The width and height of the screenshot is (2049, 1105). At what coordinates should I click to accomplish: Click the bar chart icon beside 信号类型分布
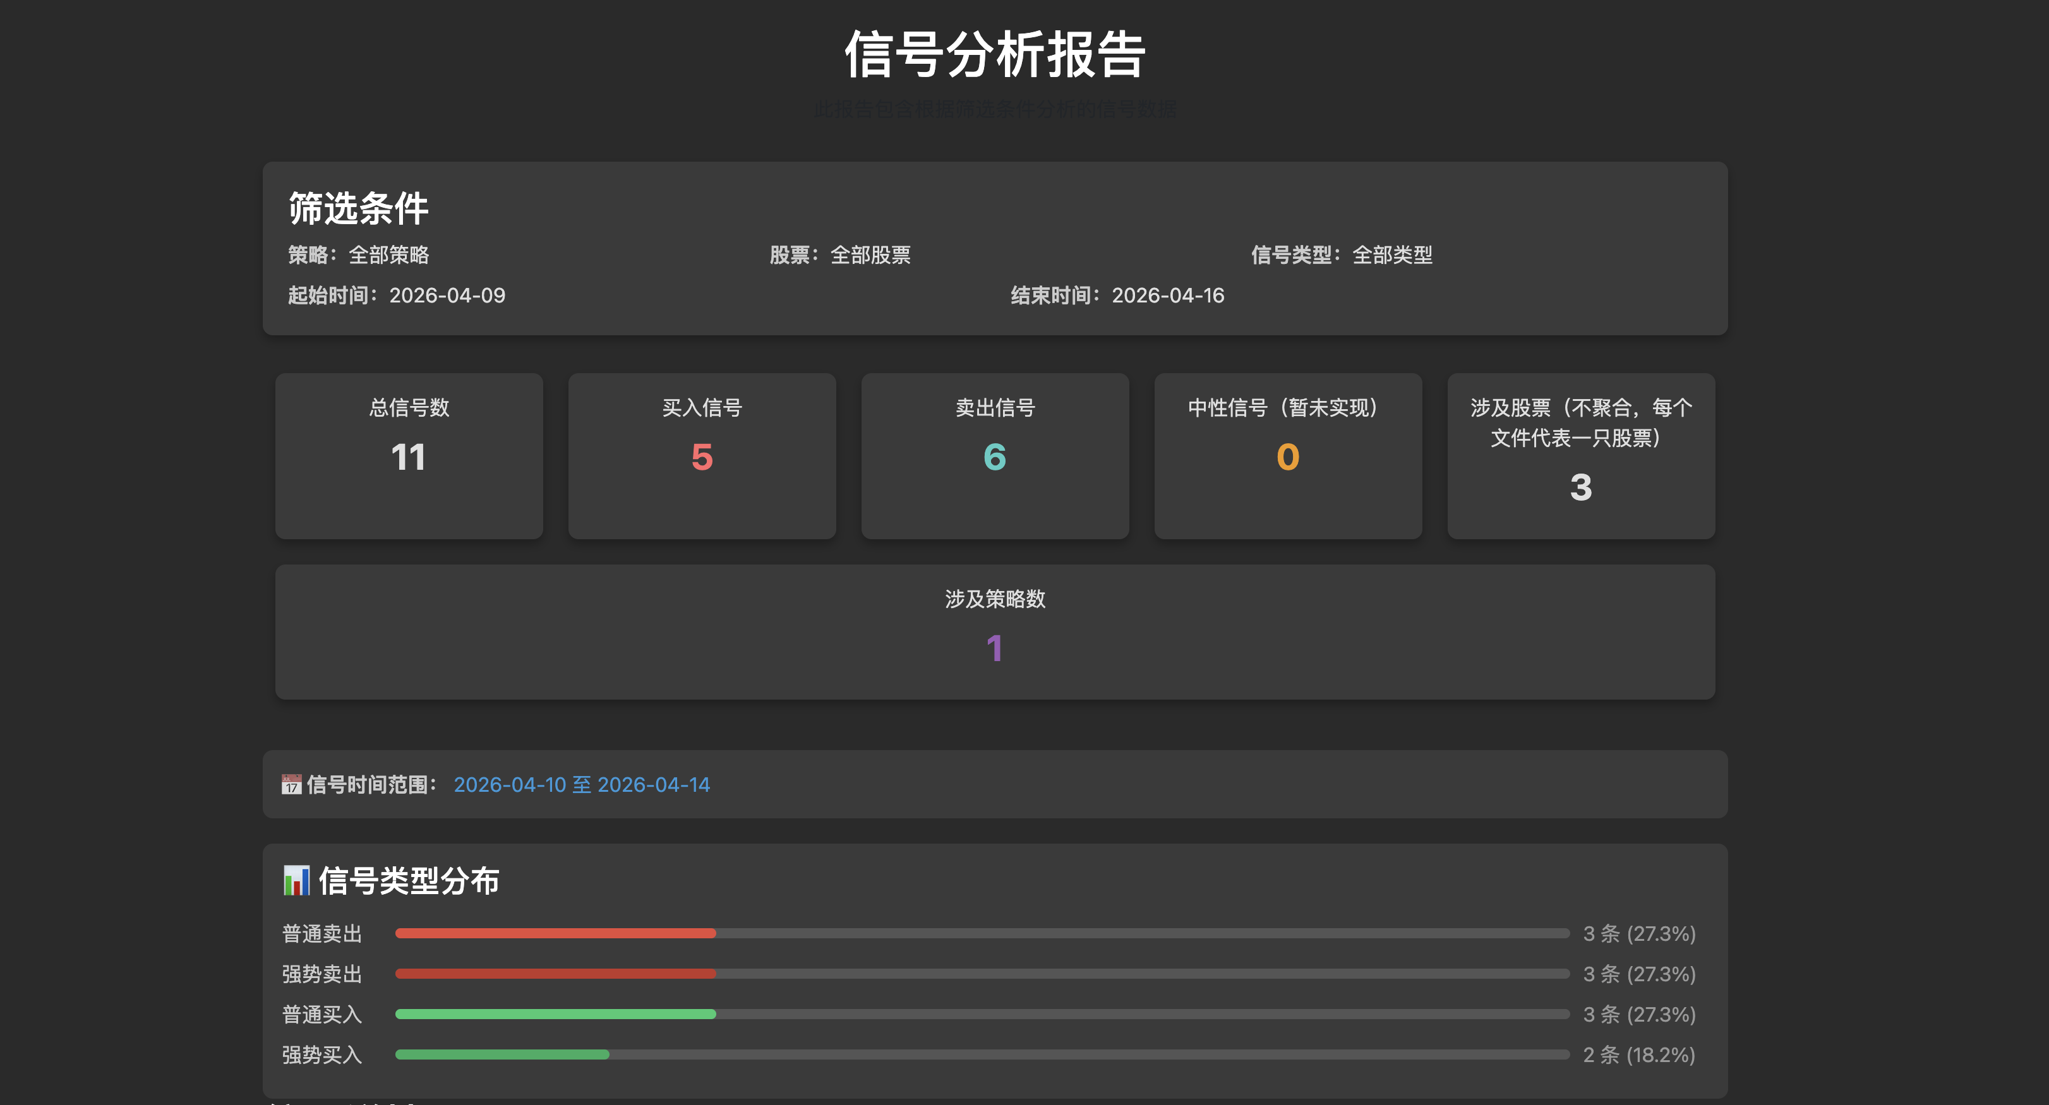coord(296,881)
